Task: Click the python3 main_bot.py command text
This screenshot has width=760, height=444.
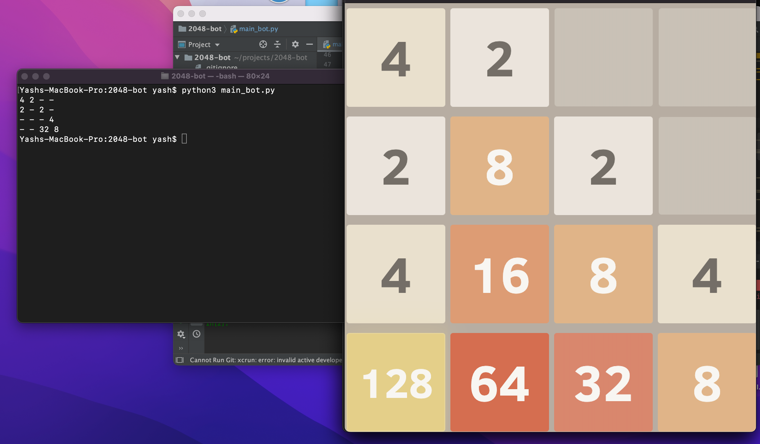Action: [228, 90]
